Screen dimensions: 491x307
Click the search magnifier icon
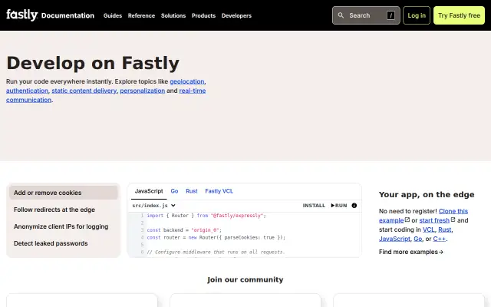341,15
